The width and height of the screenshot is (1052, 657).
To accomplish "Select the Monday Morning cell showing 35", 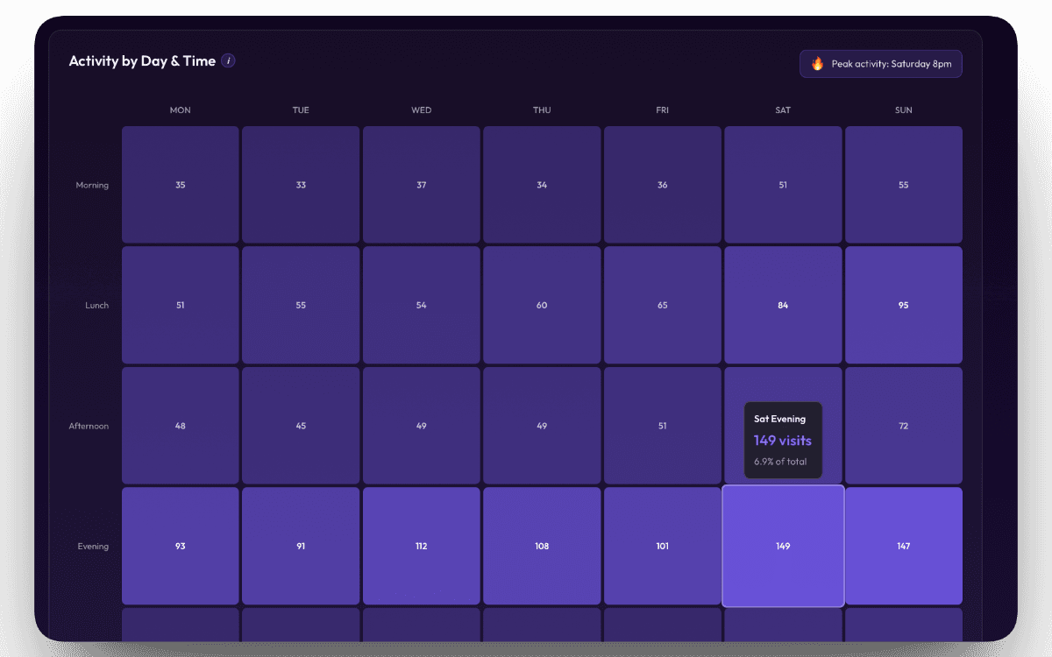I will point(180,184).
